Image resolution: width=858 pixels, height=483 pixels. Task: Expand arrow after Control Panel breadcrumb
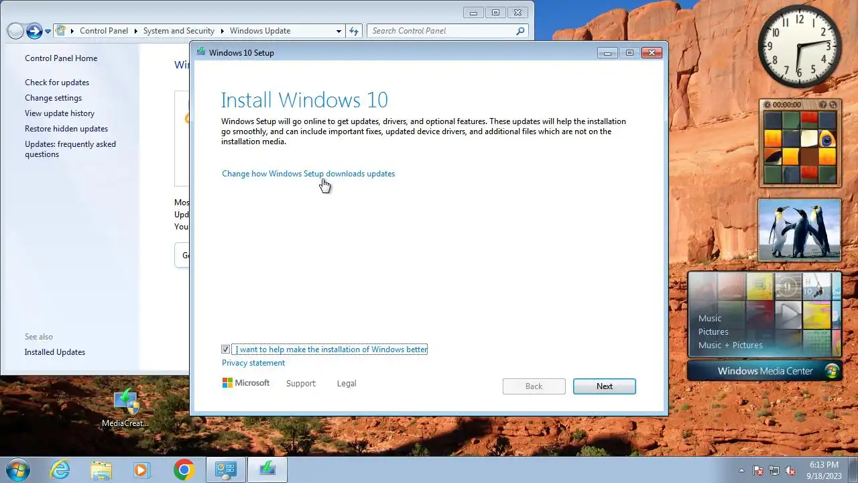(x=135, y=31)
